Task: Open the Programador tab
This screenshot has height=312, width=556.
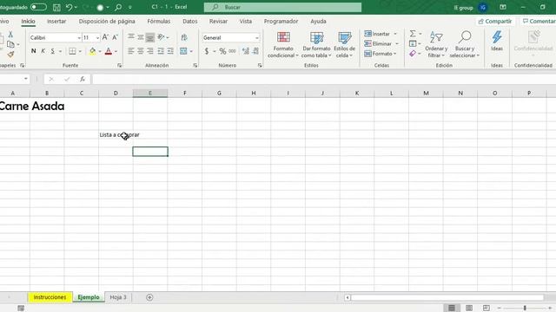Action: pos(281,21)
